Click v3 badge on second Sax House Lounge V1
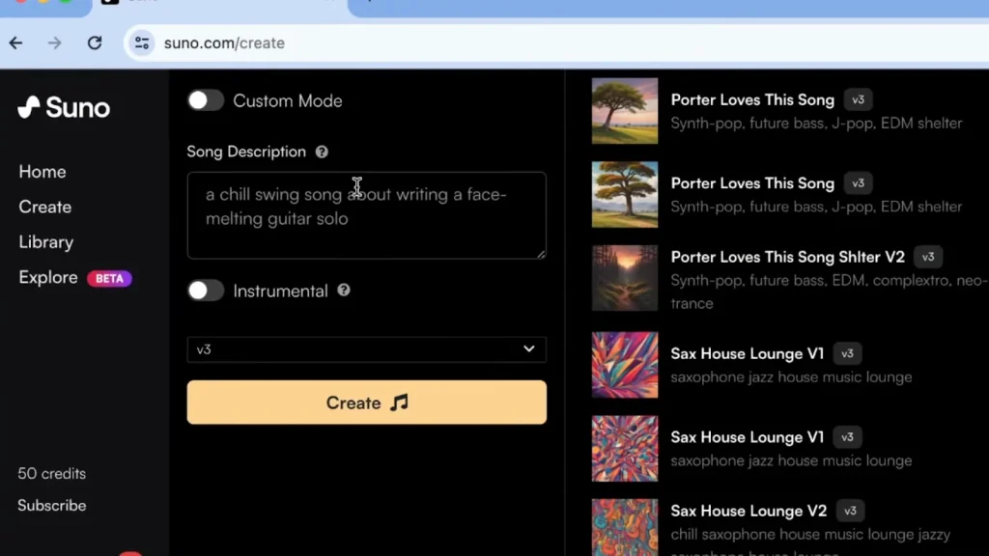The image size is (989, 556). 847,437
